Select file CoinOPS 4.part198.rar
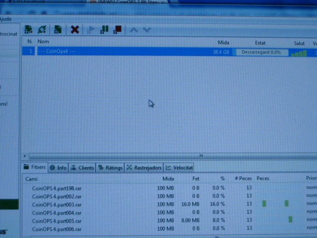Image resolution: width=317 pixels, height=238 pixels. pyautogui.click(x=57, y=188)
